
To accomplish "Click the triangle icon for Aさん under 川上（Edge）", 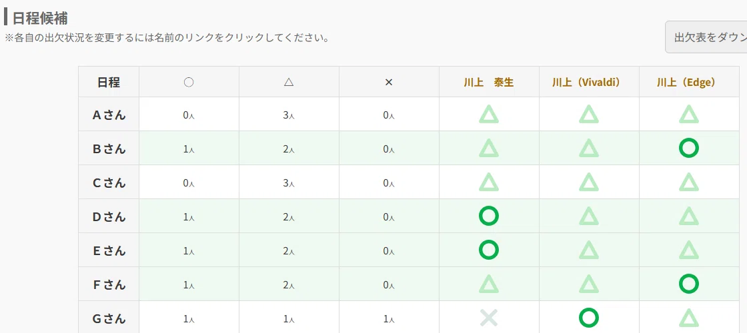I will [688, 115].
